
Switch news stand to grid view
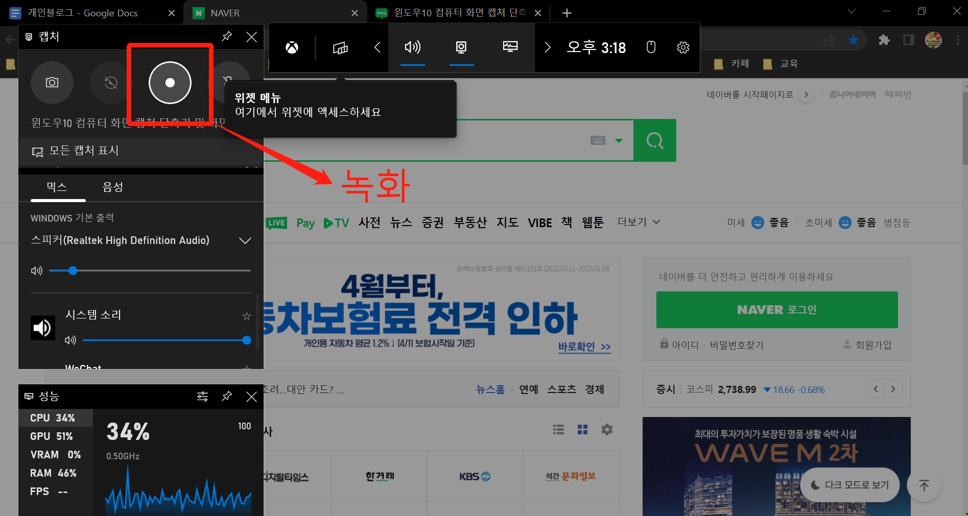582,430
